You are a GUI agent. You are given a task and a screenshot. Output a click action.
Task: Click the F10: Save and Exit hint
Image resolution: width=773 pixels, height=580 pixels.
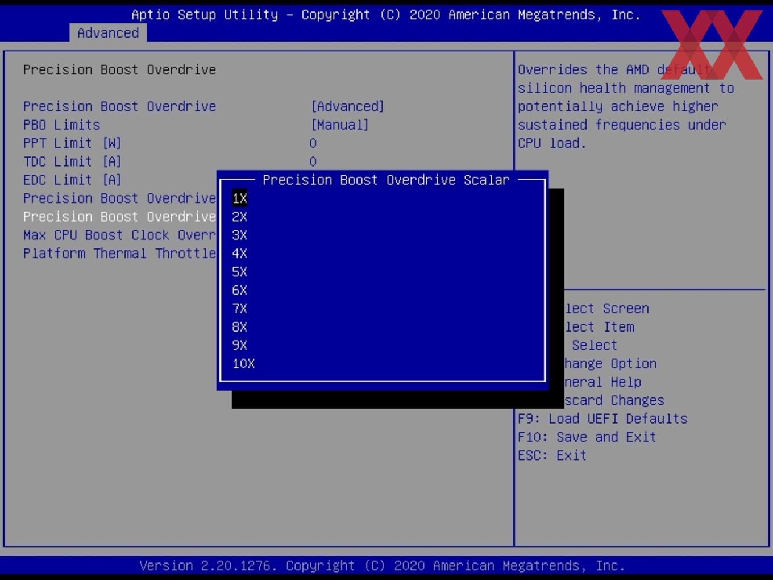point(587,437)
